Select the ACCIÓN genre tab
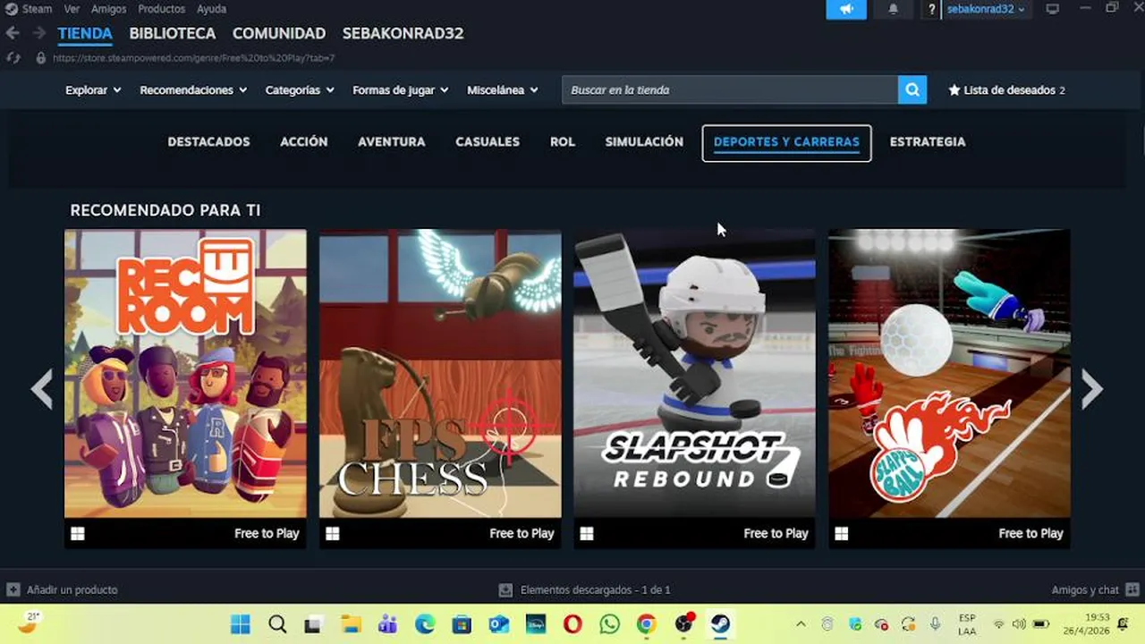Screen dimensions: 1145x644 tap(304, 141)
